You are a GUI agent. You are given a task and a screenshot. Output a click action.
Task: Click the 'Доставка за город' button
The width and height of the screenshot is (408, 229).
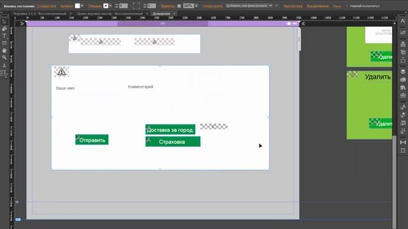pos(170,130)
